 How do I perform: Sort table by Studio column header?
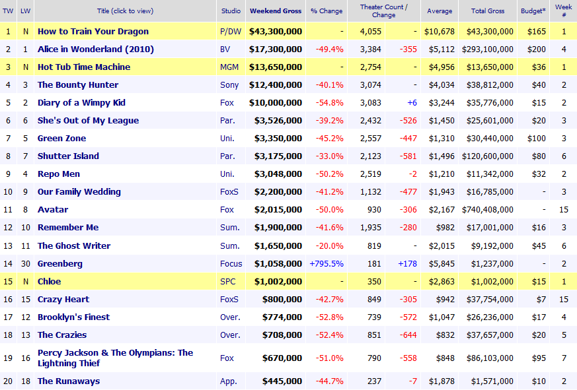tap(229, 11)
